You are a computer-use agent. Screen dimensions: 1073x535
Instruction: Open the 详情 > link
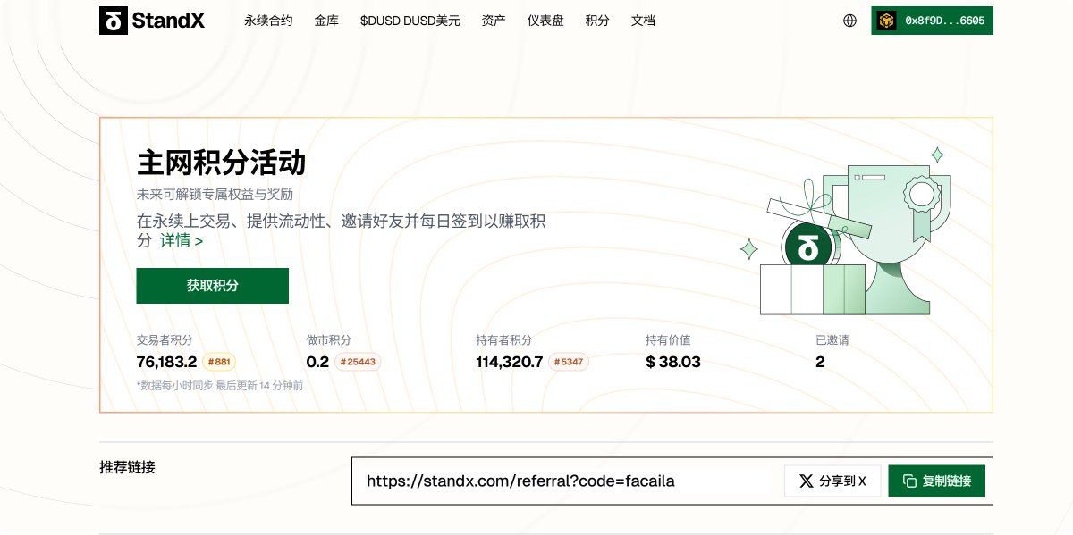click(x=182, y=241)
